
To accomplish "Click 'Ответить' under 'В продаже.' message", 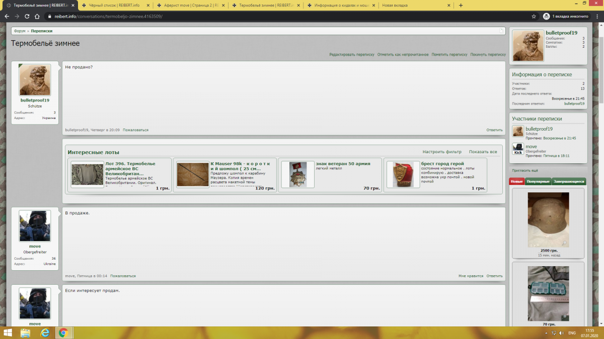I will [494, 276].
